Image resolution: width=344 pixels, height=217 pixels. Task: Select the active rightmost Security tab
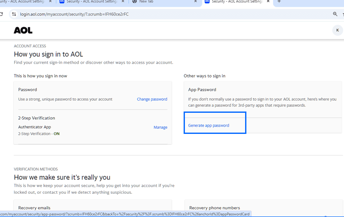pyautogui.click(x=237, y=2)
